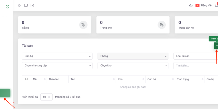Expand Chọn nhà cung cấp dropdown
The image size is (218, 109).
click(57, 66)
